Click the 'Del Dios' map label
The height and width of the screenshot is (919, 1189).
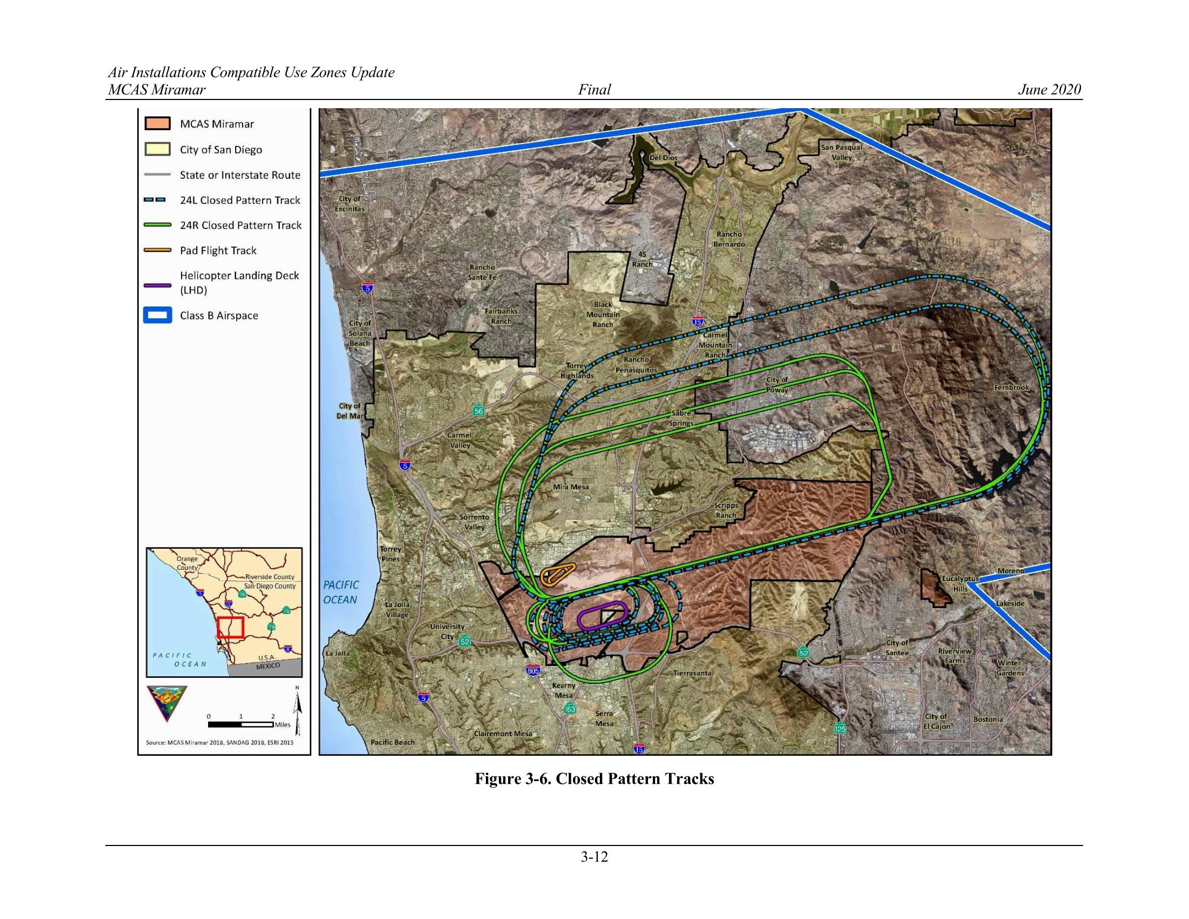(663, 158)
